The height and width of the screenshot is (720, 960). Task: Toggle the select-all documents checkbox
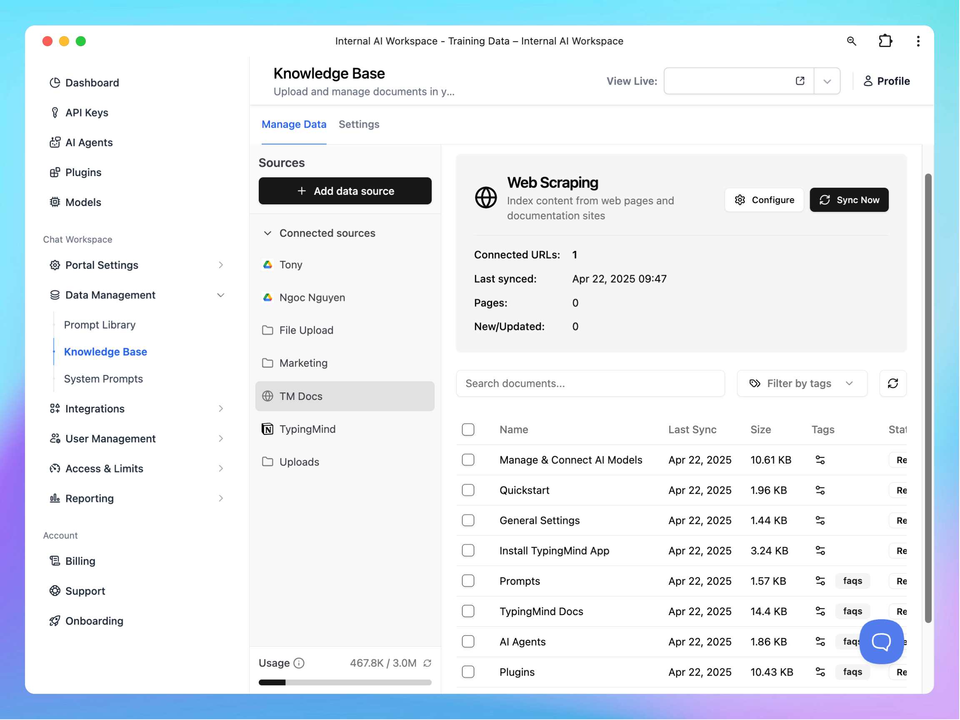point(468,430)
